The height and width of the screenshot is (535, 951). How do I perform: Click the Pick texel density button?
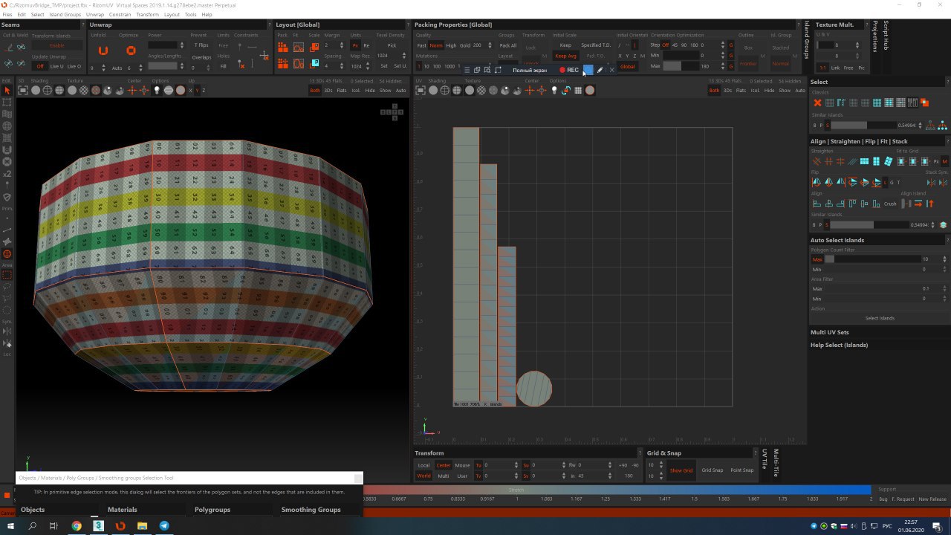(x=392, y=45)
